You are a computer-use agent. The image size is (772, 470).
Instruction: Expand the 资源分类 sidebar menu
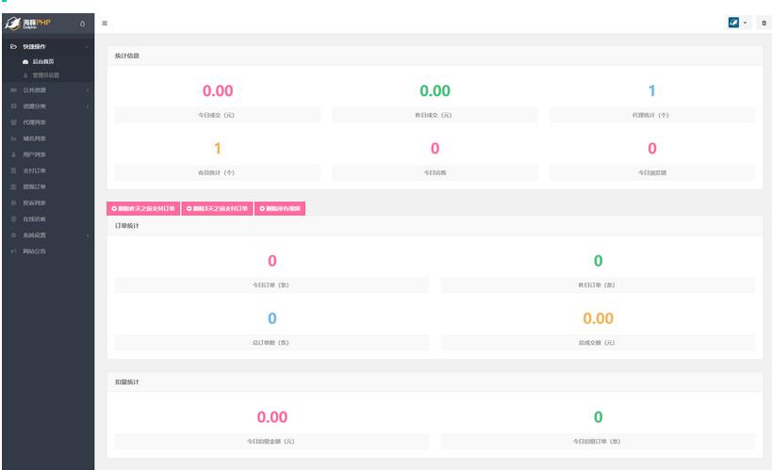[47, 106]
